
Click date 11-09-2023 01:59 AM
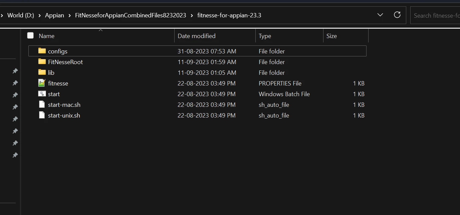(207, 62)
